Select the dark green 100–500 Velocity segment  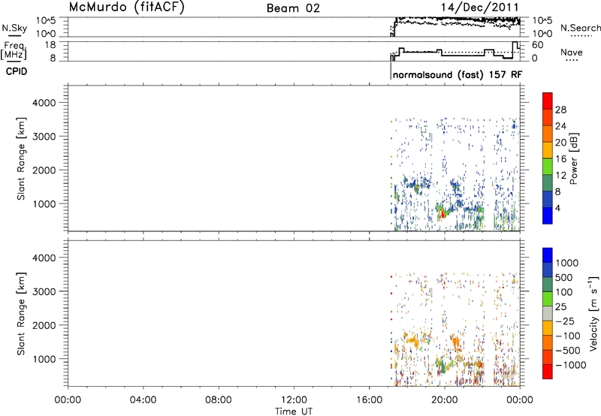click(x=548, y=285)
